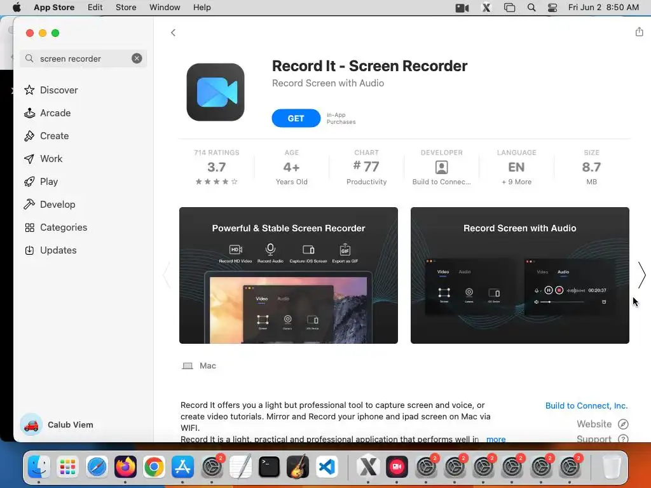Open the Edit menu
The height and width of the screenshot is (488, 651).
click(x=95, y=7)
